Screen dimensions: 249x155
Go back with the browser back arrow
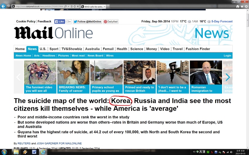[x=3, y=6]
